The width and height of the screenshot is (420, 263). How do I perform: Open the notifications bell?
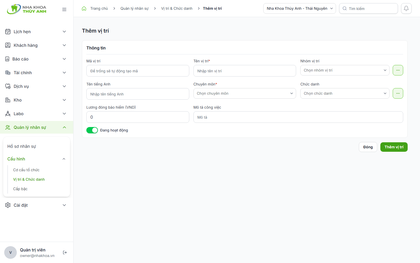point(406,8)
